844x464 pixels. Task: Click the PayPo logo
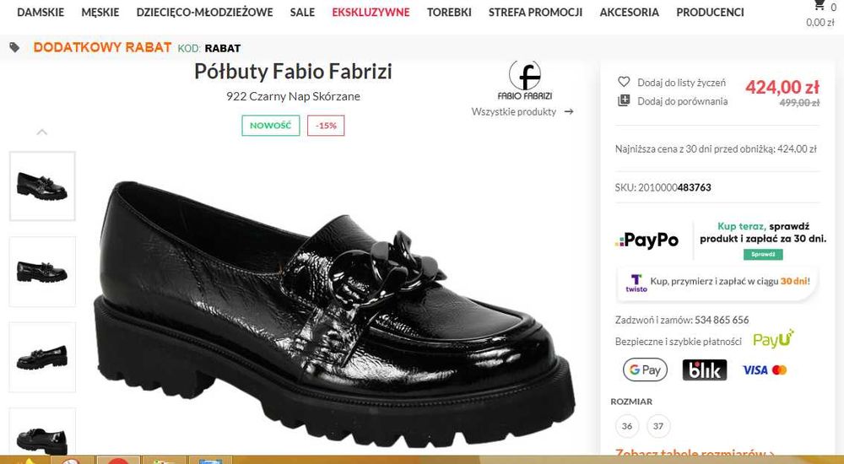[x=647, y=240]
